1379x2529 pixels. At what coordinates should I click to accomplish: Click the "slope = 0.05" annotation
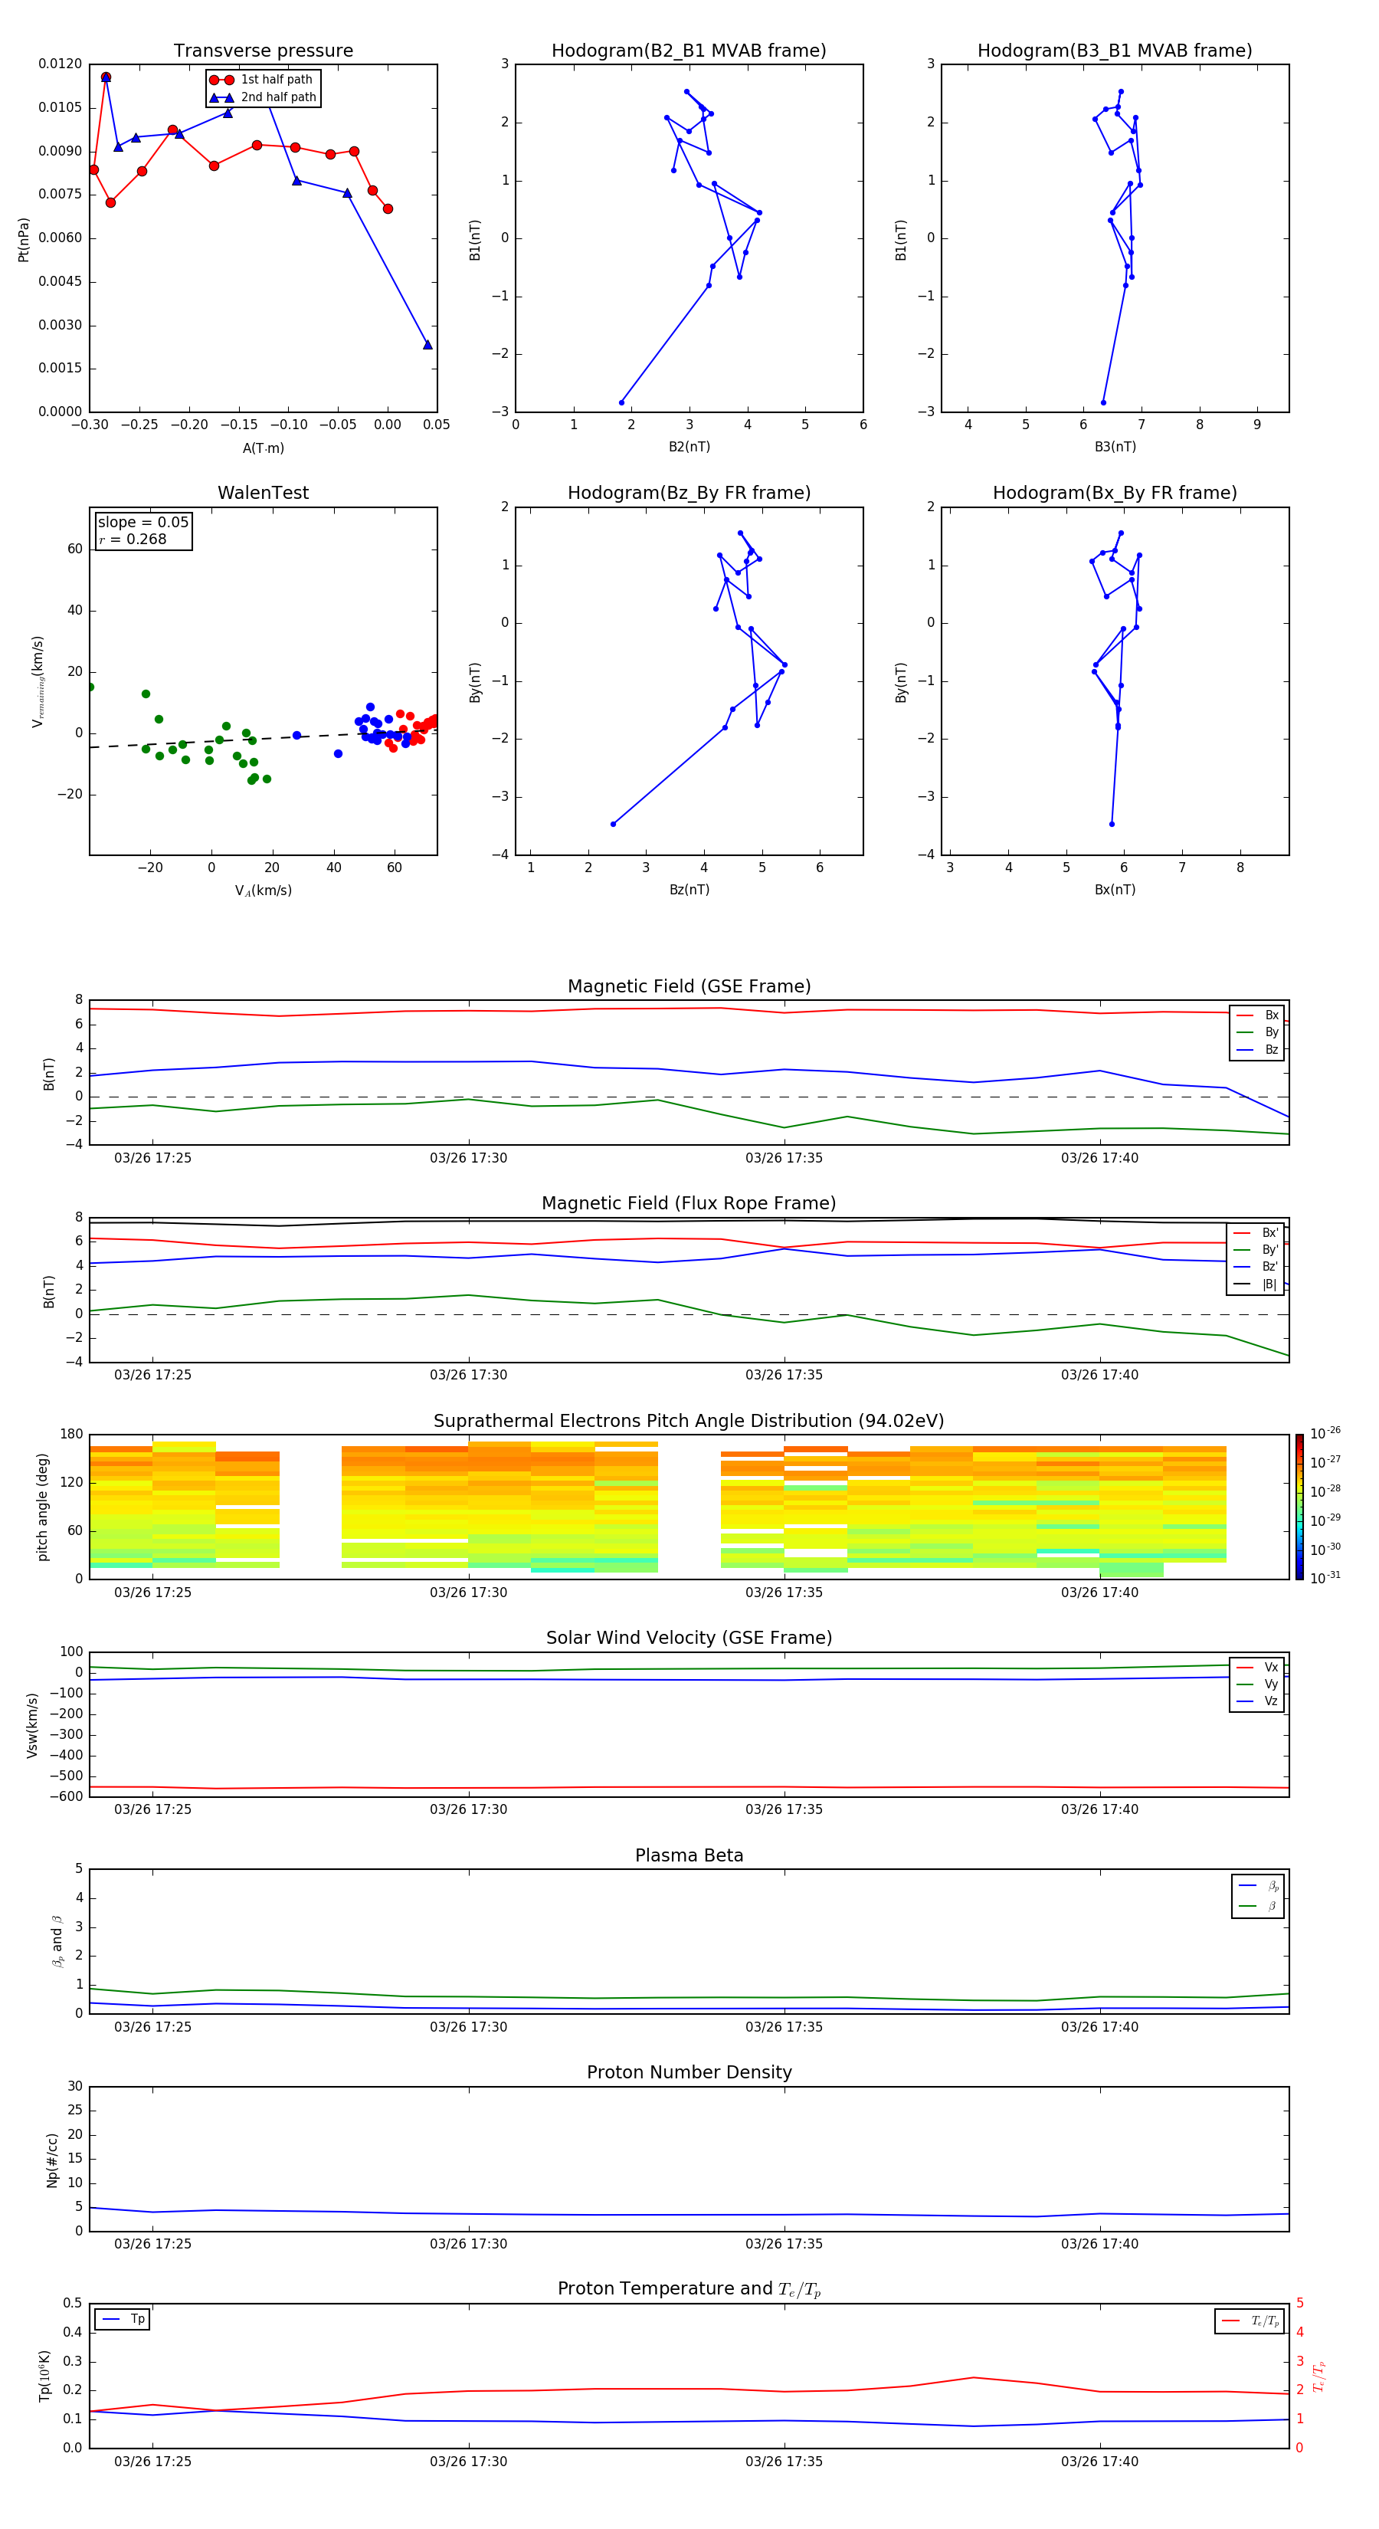[x=143, y=523]
